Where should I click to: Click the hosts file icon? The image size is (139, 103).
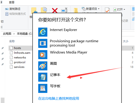pos(11,48)
